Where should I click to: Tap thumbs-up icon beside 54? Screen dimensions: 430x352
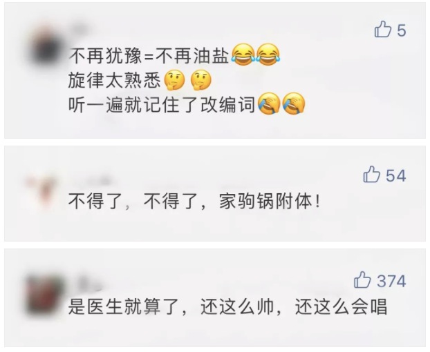point(372,175)
